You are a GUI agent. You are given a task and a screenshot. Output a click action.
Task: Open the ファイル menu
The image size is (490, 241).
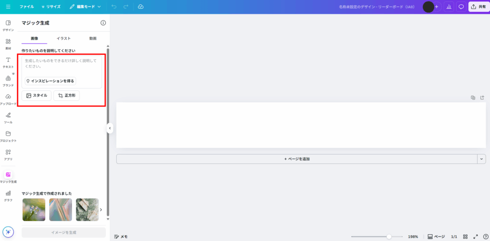click(27, 7)
